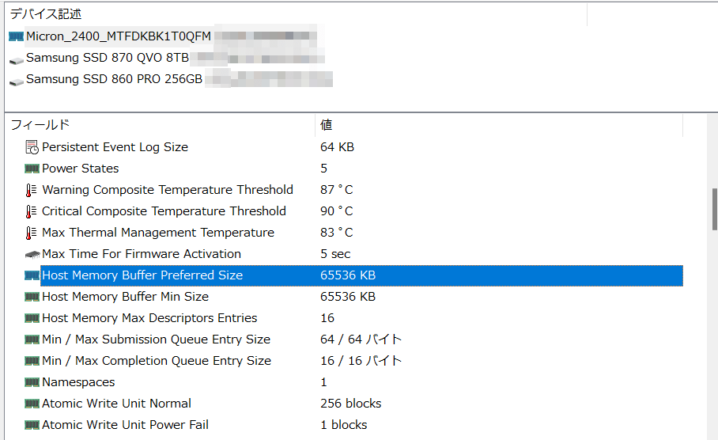This screenshot has height=440, width=718.
Task: Click the Critical Composite Temperature thermometer icon
Action: [x=31, y=211]
